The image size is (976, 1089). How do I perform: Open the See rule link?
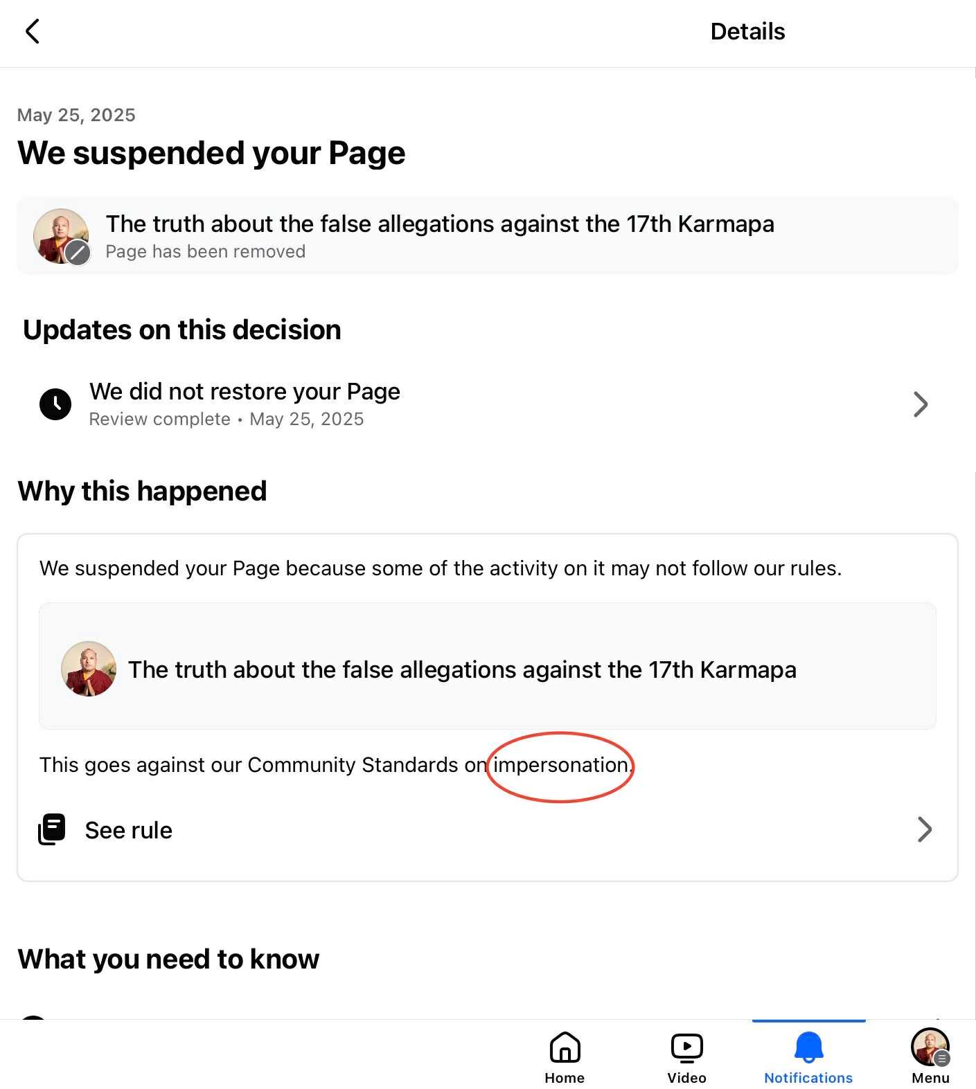point(129,830)
